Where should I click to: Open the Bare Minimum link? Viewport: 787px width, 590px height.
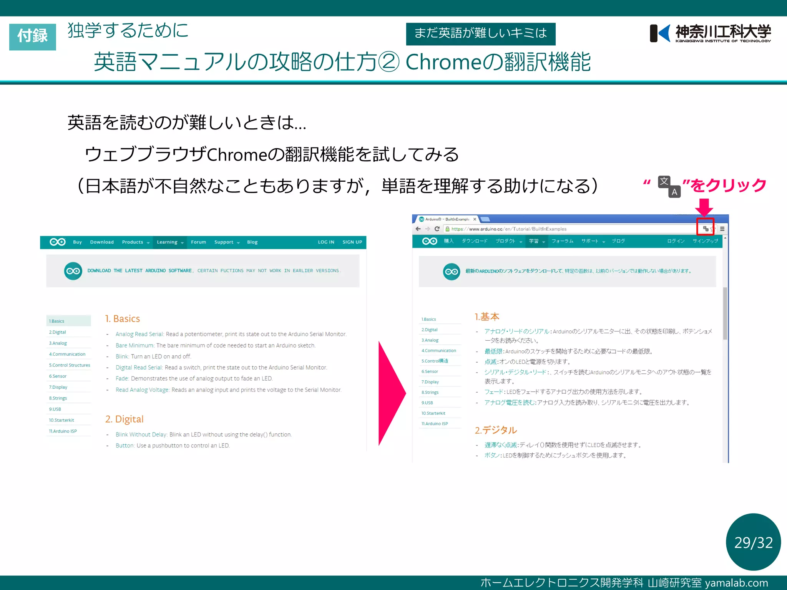135,345
